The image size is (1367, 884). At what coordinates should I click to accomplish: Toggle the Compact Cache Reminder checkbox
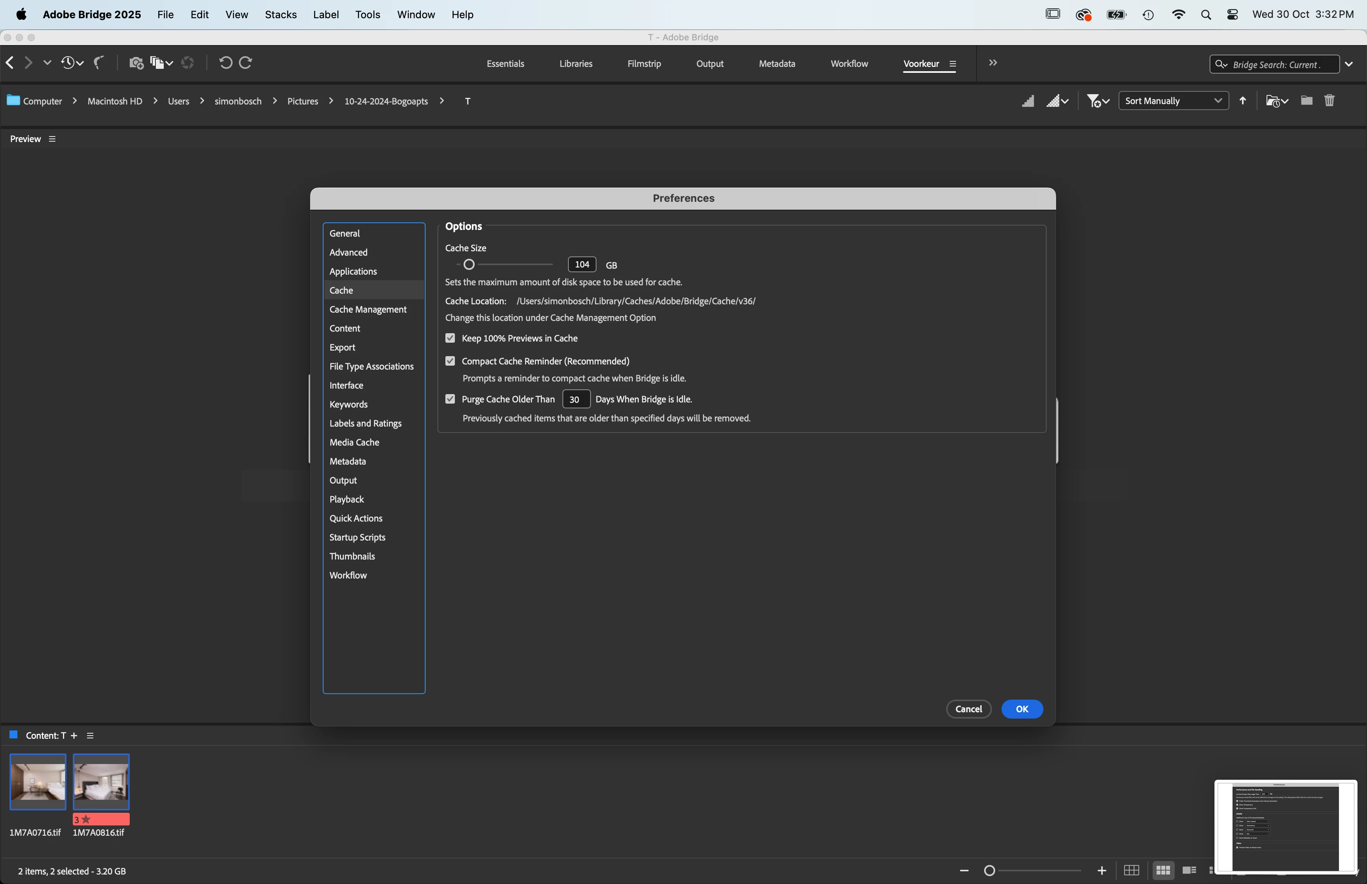(450, 361)
